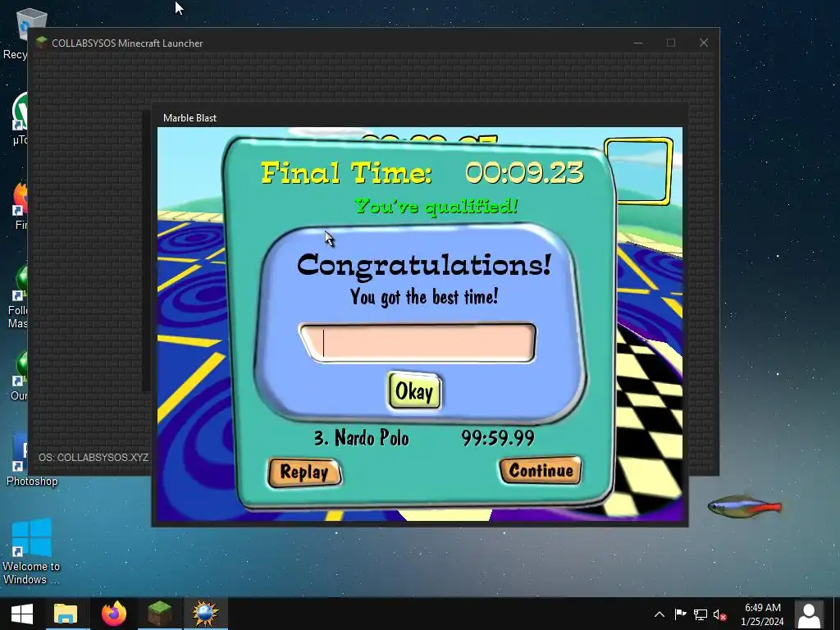Viewport: 840px width, 630px height.
Task: Launch Firefox from the taskbar
Action: [113, 614]
